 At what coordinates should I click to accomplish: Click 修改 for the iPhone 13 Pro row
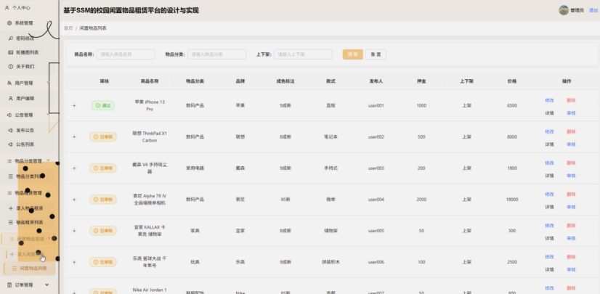coord(549,100)
